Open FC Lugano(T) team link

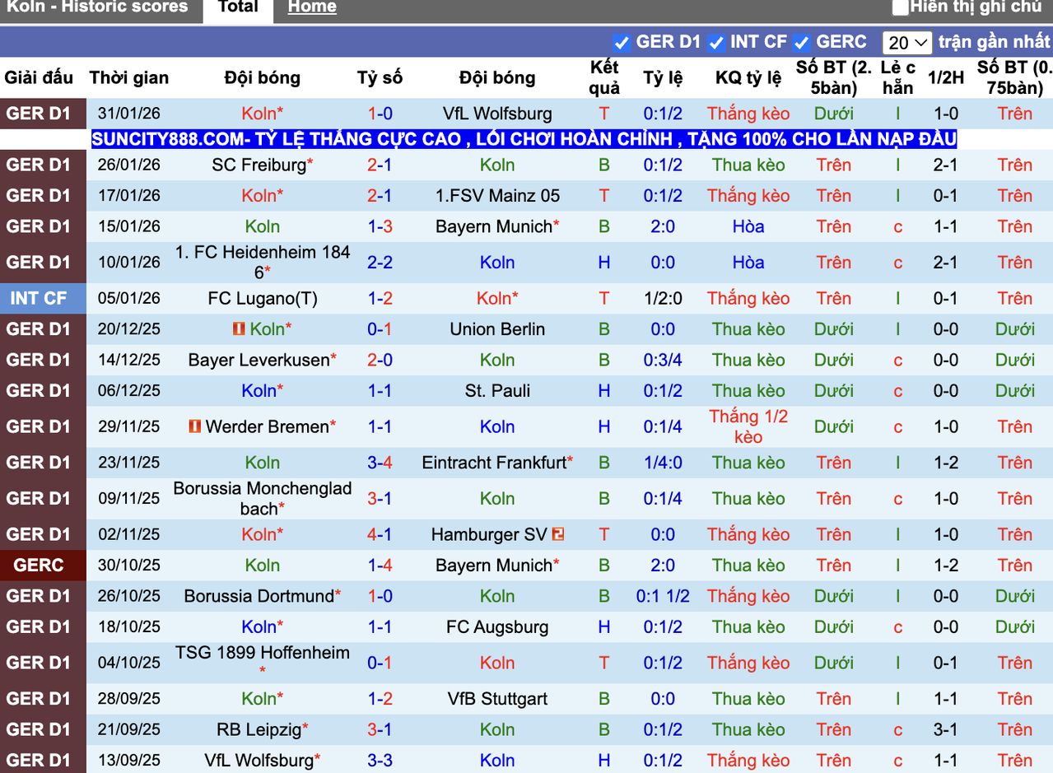tap(263, 299)
